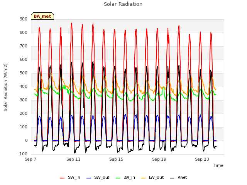Click the orange LW_out legend swatch

click(x=144, y=178)
